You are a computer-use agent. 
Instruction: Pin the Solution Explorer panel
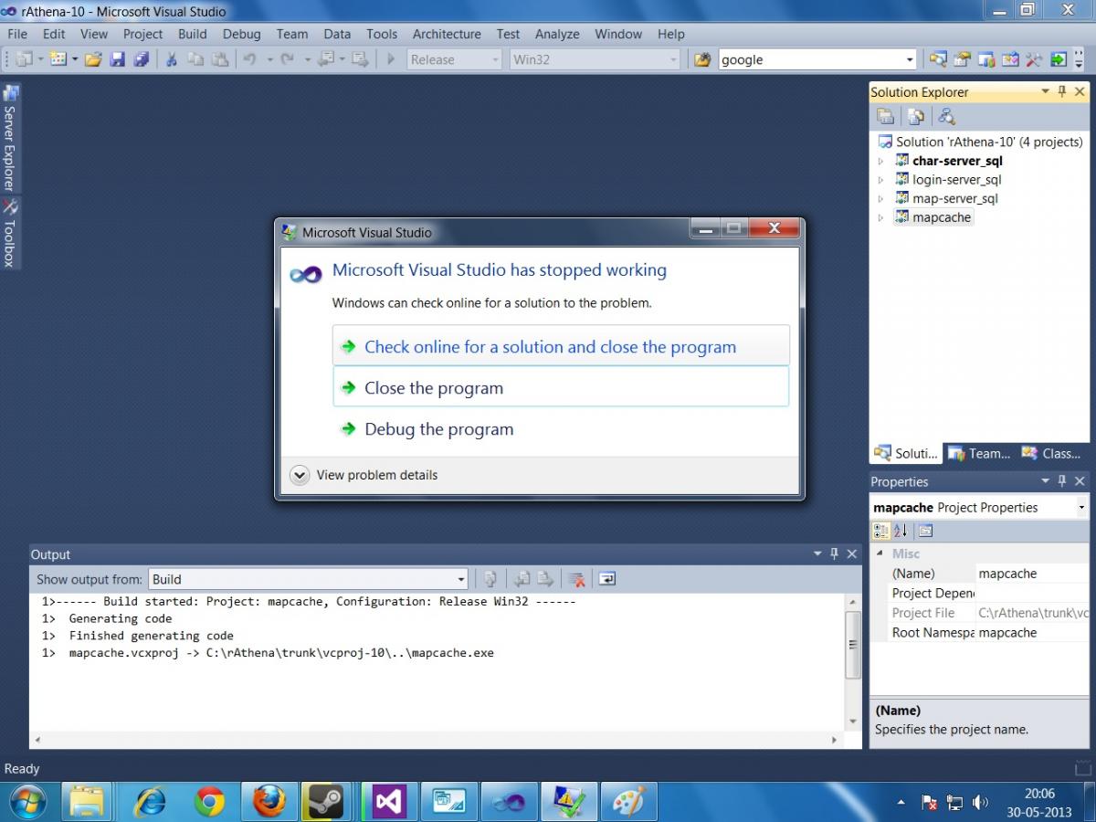click(1062, 91)
